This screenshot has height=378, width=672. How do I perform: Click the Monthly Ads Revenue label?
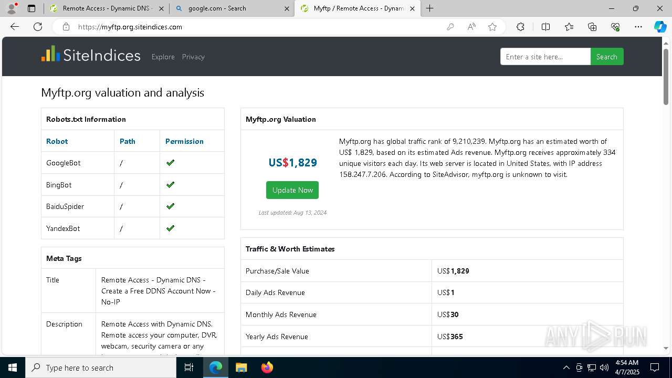click(x=281, y=314)
